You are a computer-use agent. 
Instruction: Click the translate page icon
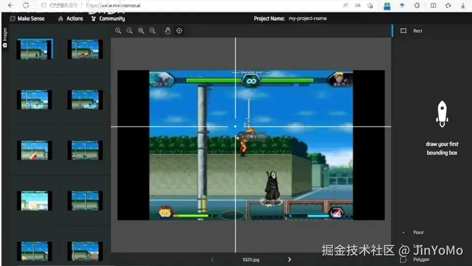coord(357,5)
